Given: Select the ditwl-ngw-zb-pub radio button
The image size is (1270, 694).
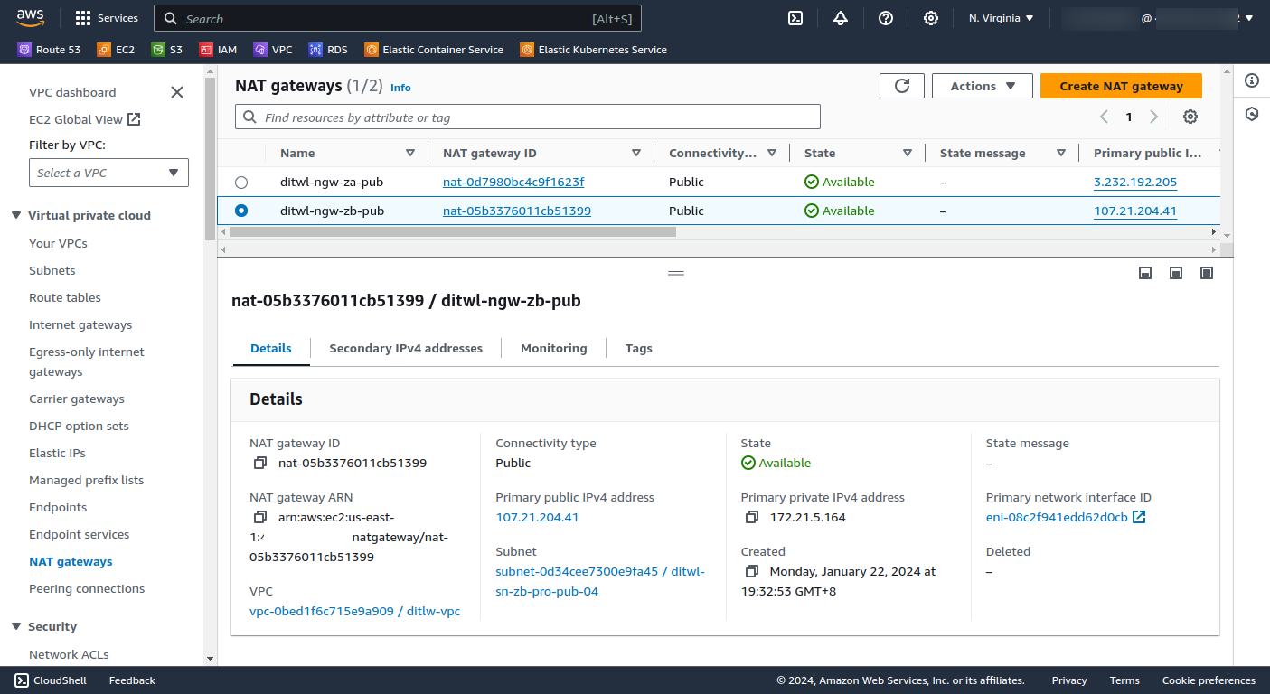Looking at the screenshot, I should pyautogui.click(x=241, y=211).
